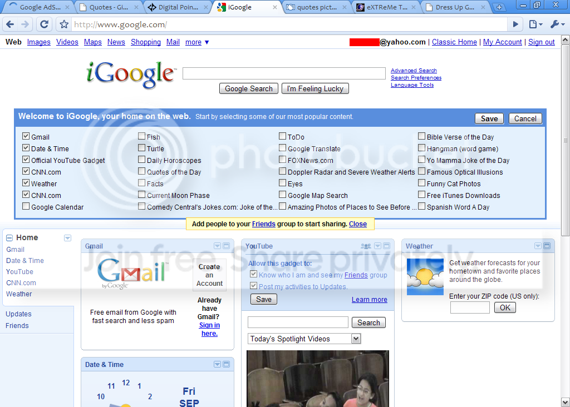This screenshot has width=570, height=407.
Task: Close the Friends sharing notification
Action: (x=358, y=224)
